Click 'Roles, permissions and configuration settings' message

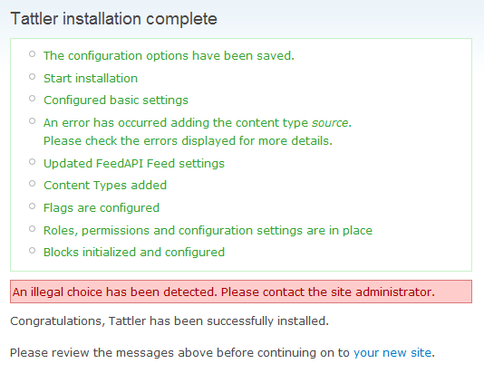click(208, 231)
